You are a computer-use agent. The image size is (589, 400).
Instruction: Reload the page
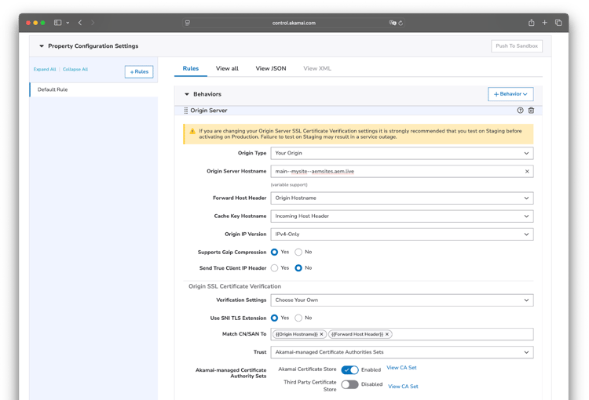point(401,23)
